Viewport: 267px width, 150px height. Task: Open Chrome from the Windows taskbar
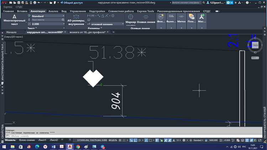(78, 147)
